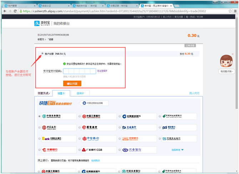Click the cartoon girl helper mascot

(226, 61)
